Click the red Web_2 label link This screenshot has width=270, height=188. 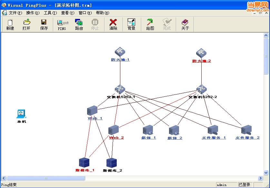point(116,138)
